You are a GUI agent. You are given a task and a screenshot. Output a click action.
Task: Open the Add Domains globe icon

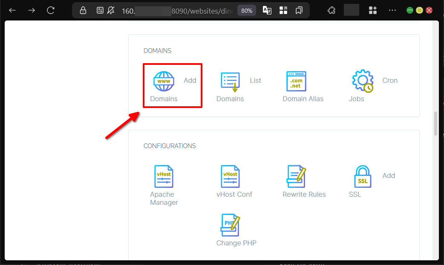[x=164, y=82]
